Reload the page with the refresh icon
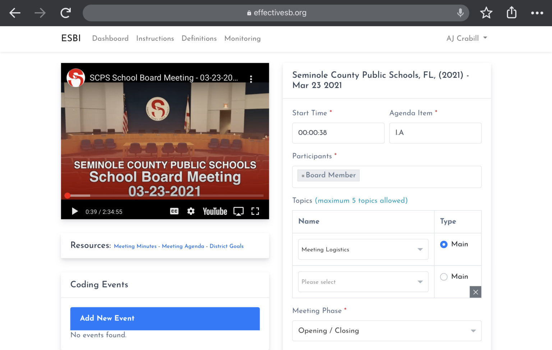This screenshot has height=350, width=552. [x=66, y=13]
